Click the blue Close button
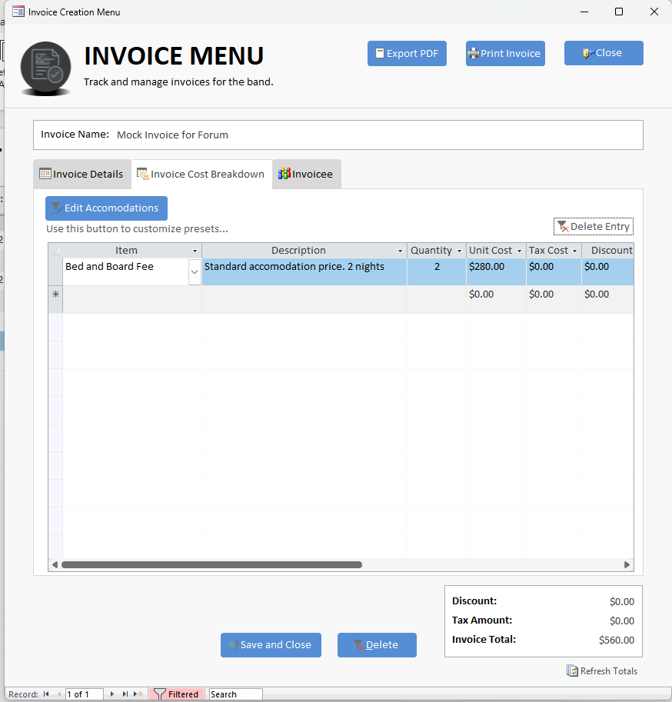Viewport: 672px width, 702px height. [604, 53]
